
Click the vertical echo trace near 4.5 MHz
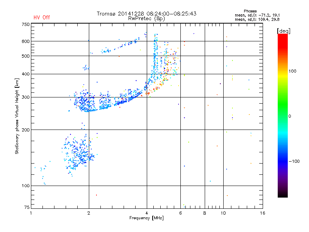click(x=156, y=55)
